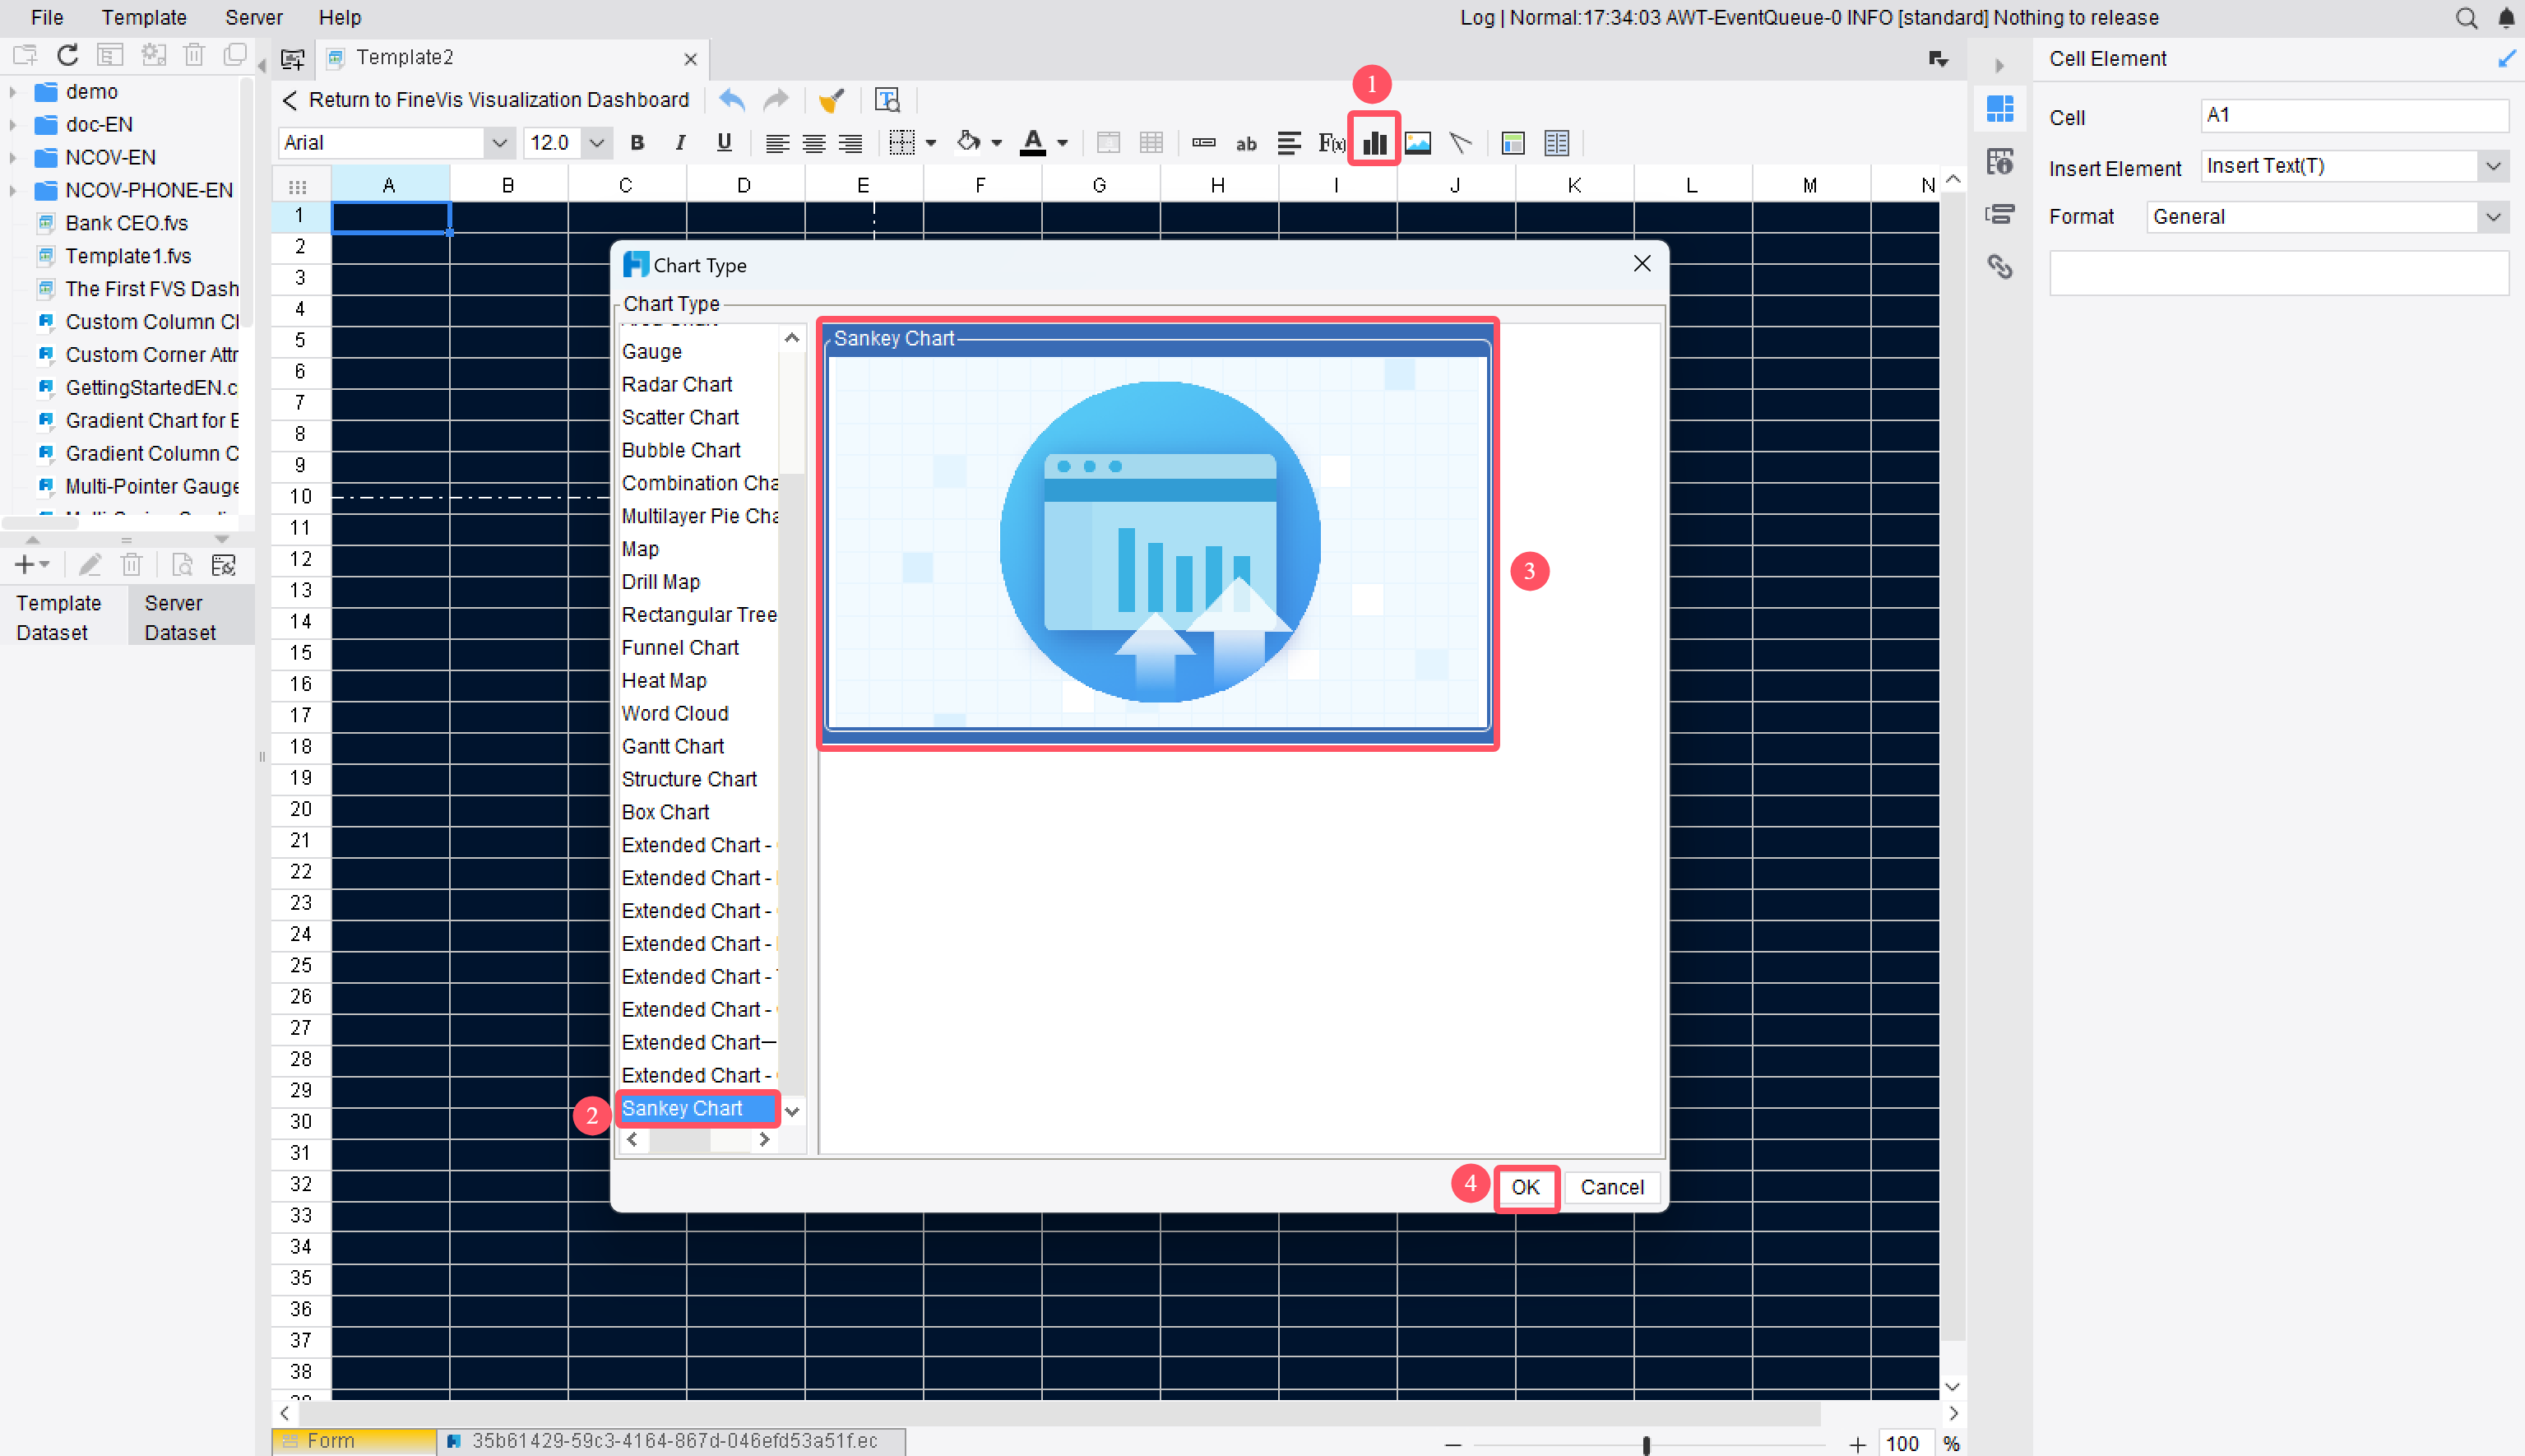The image size is (2525, 1456).
Task: Open the Arial font family dropdown
Action: [x=498, y=143]
